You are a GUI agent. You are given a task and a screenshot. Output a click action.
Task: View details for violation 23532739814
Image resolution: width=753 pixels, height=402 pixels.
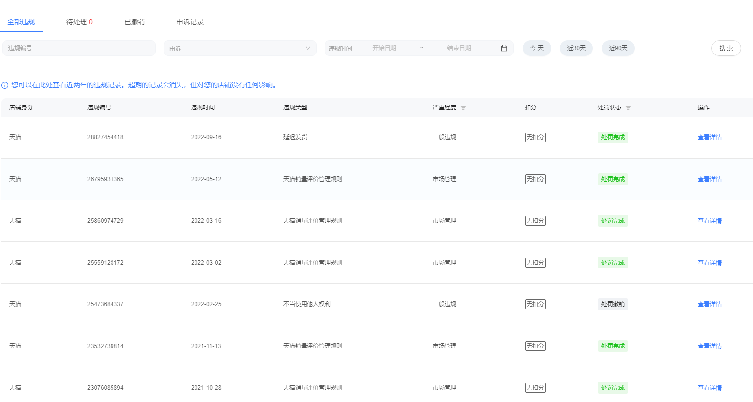709,346
